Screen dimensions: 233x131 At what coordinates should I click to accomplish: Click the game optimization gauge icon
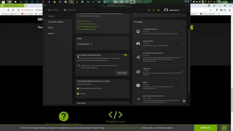(x=138, y=32)
